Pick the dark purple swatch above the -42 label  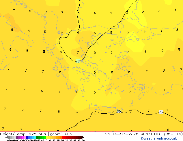pos(17,138)
